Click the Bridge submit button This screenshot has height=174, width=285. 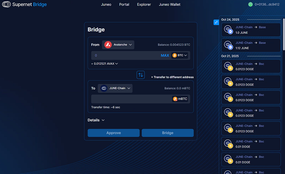(x=168, y=133)
